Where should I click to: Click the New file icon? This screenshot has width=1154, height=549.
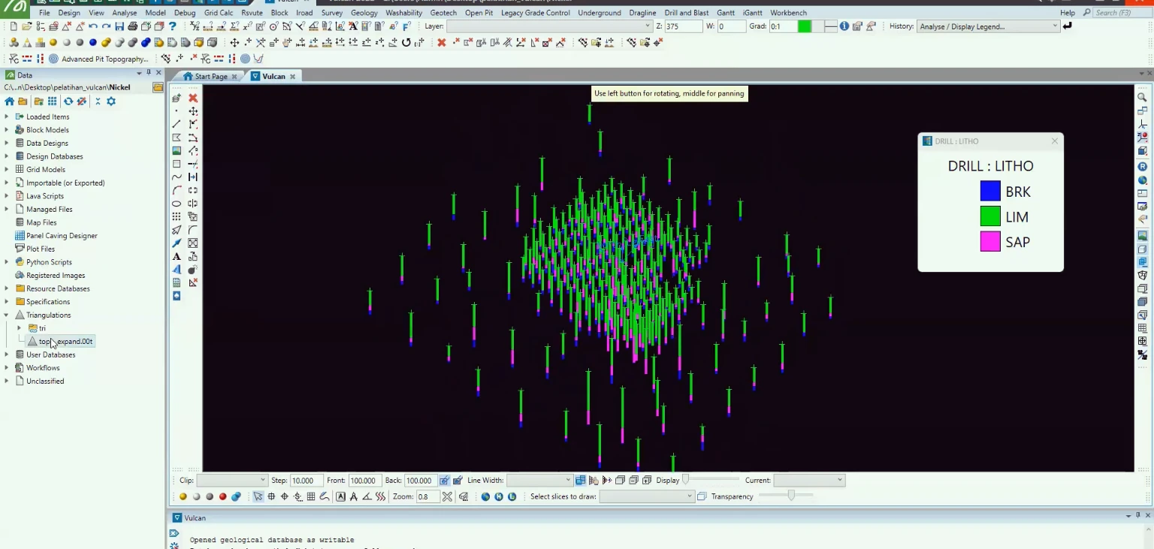point(14,26)
